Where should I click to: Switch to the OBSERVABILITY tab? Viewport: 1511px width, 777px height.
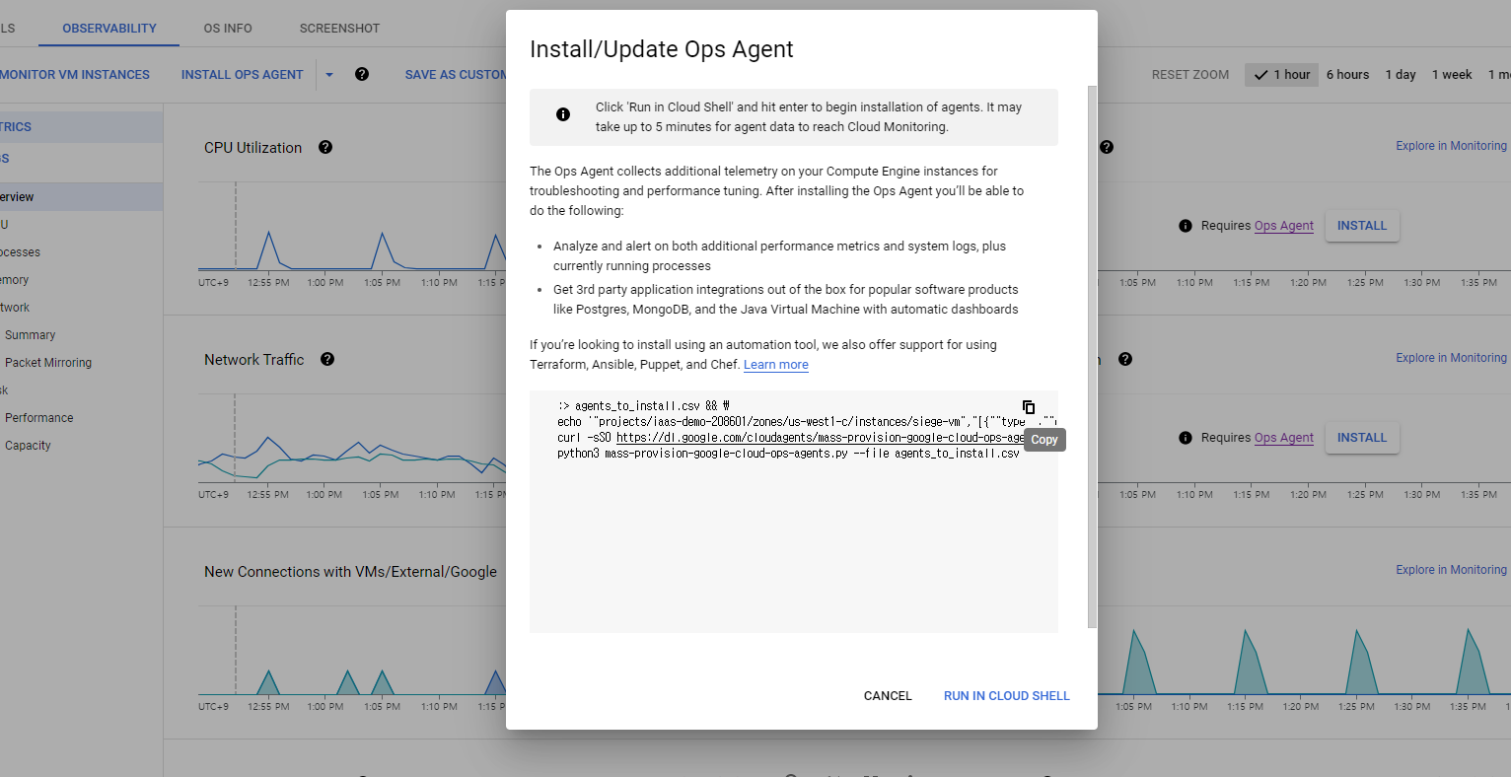[x=109, y=28]
